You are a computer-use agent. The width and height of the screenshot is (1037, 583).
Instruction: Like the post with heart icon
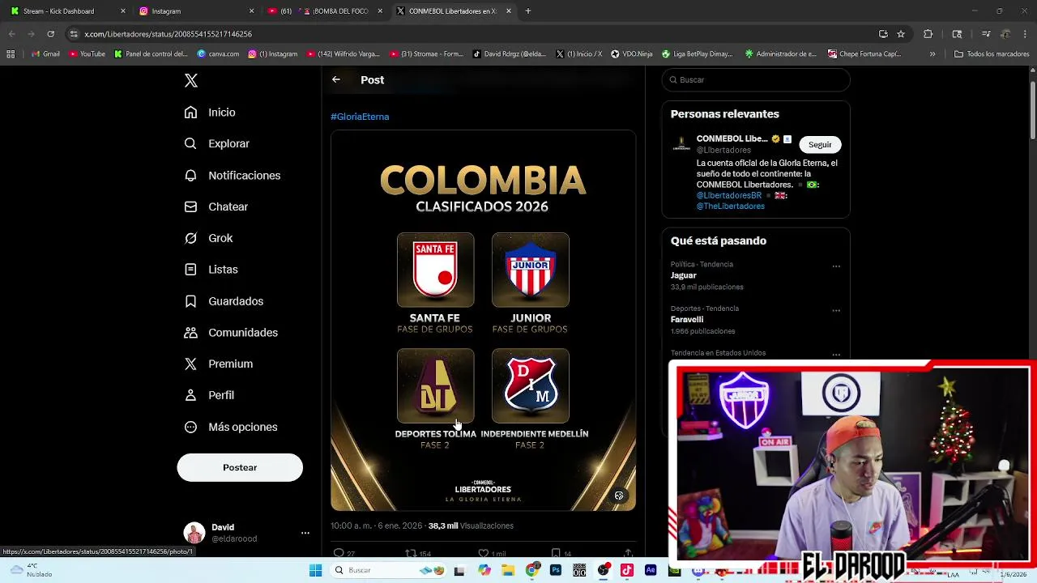484,553
